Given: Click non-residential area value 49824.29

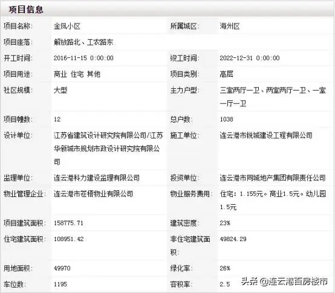Looking at the screenshot, I should pyautogui.click(x=233, y=239).
